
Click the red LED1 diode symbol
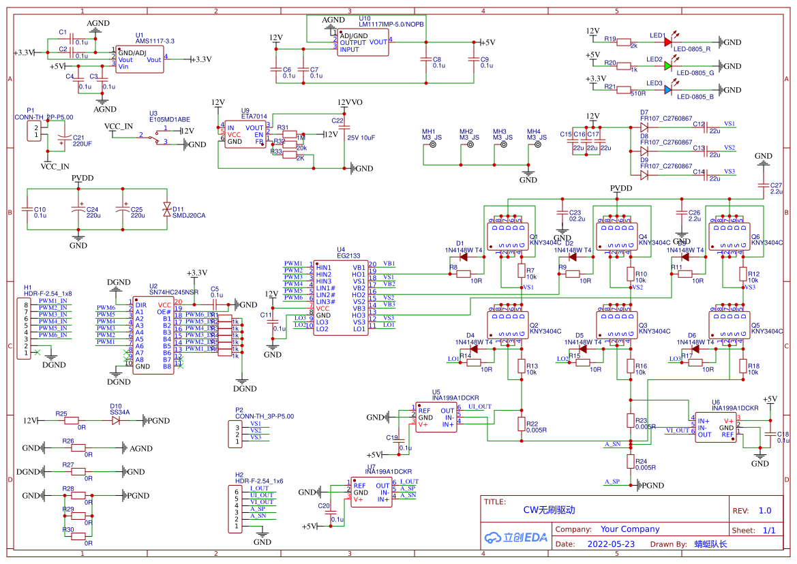pos(668,42)
